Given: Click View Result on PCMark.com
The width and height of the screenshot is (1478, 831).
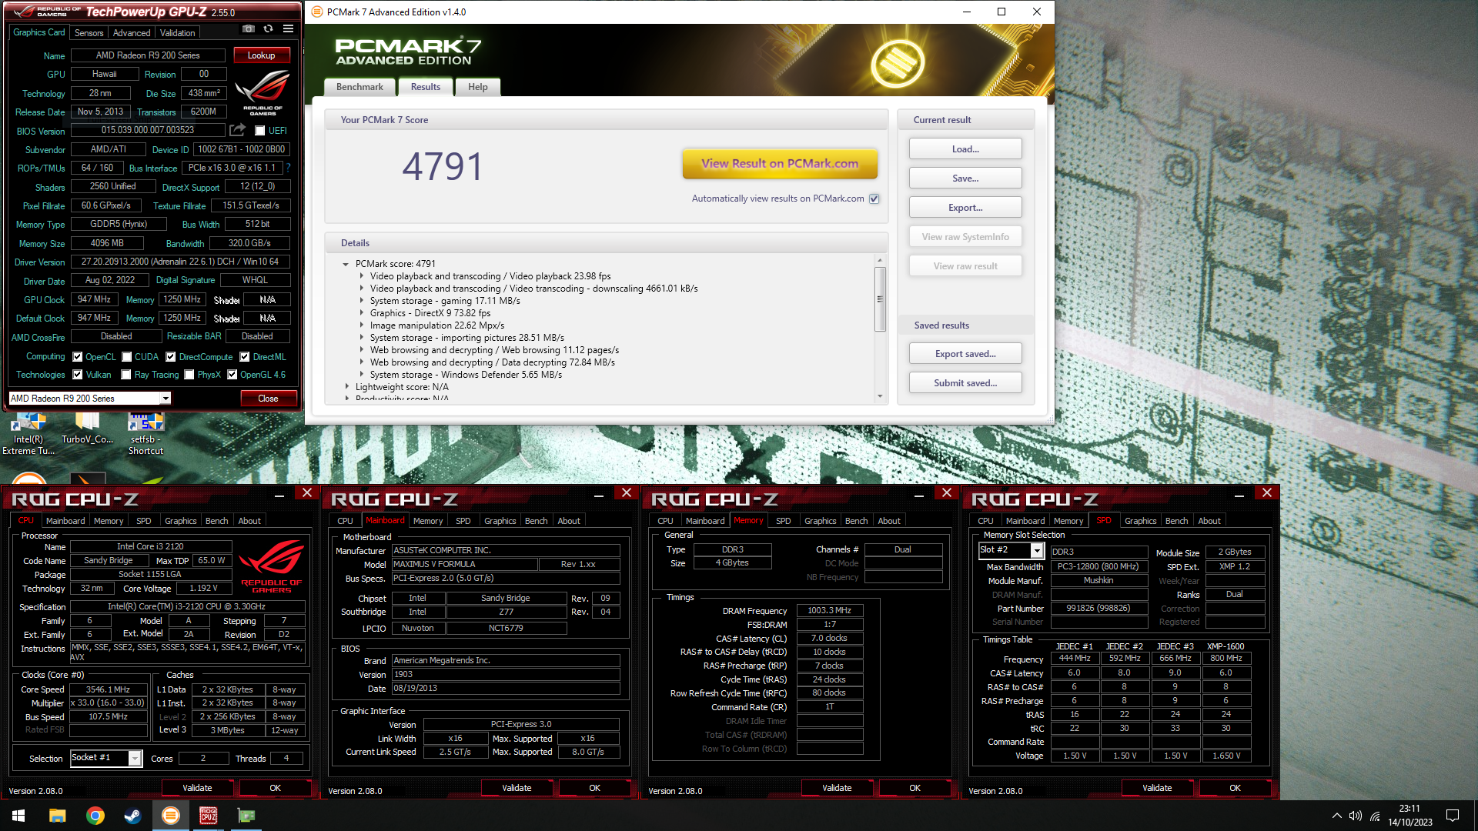Looking at the screenshot, I should [780, 163].
